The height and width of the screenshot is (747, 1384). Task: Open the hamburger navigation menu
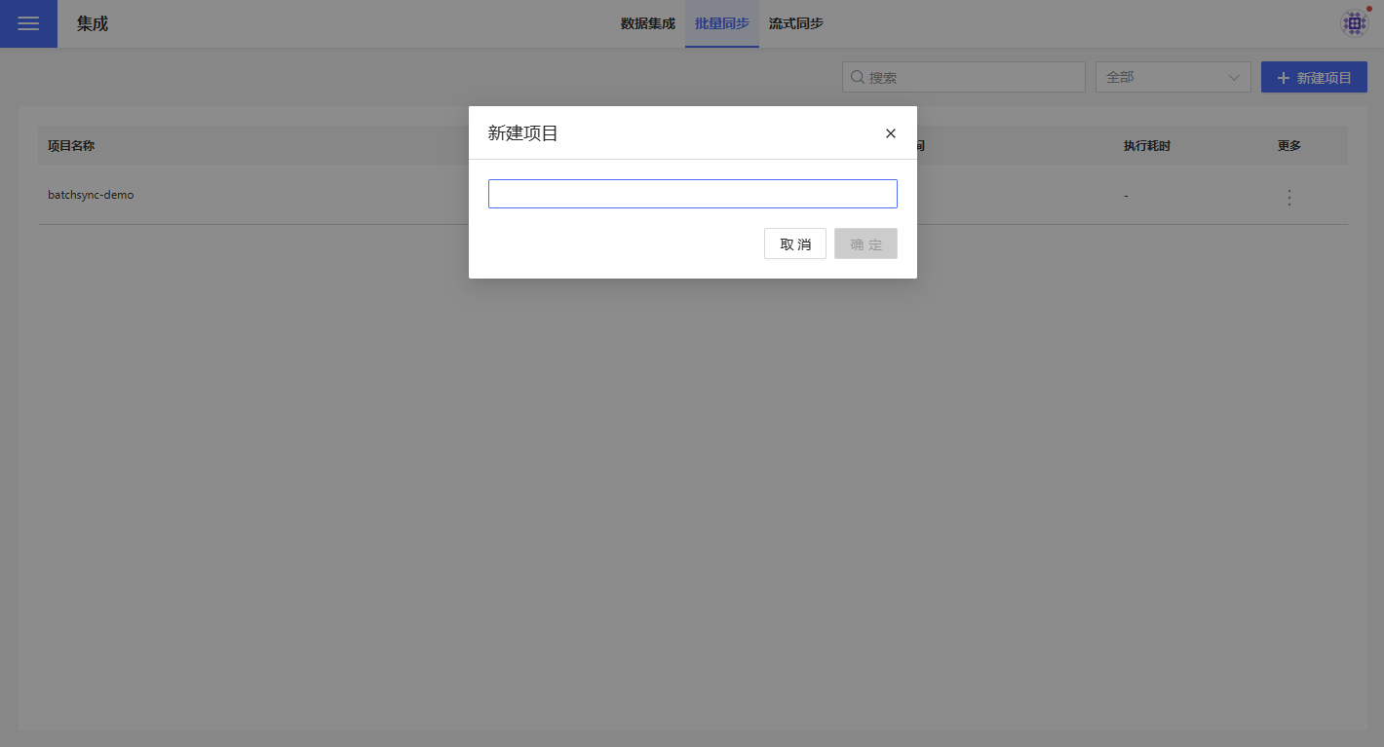click(x=28, y=24)
